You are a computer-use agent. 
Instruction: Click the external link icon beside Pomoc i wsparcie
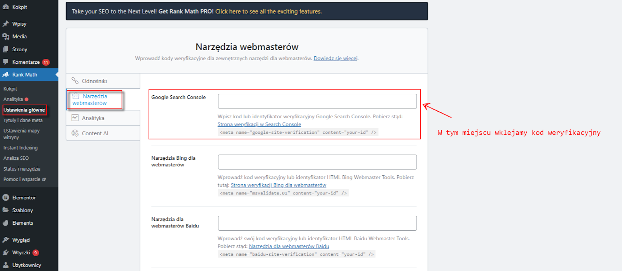[44, 179]
